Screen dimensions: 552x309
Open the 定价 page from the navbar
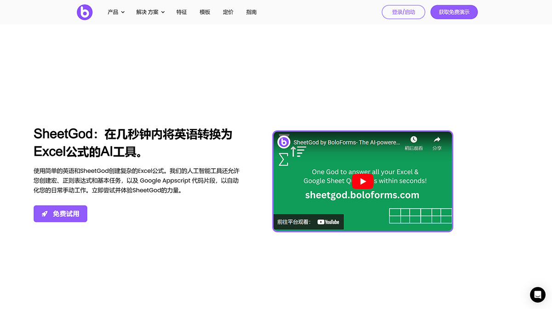click(x=228, y=12)
